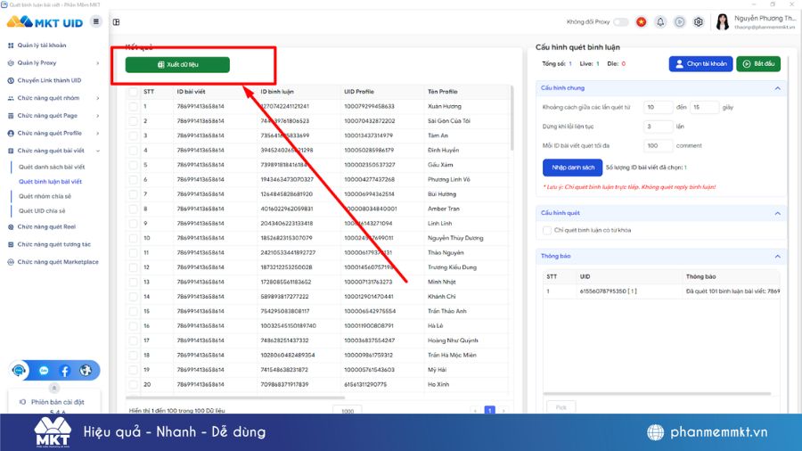
Task: Open the page size dropdown showing 1000
Action: (x=348, y=410)
